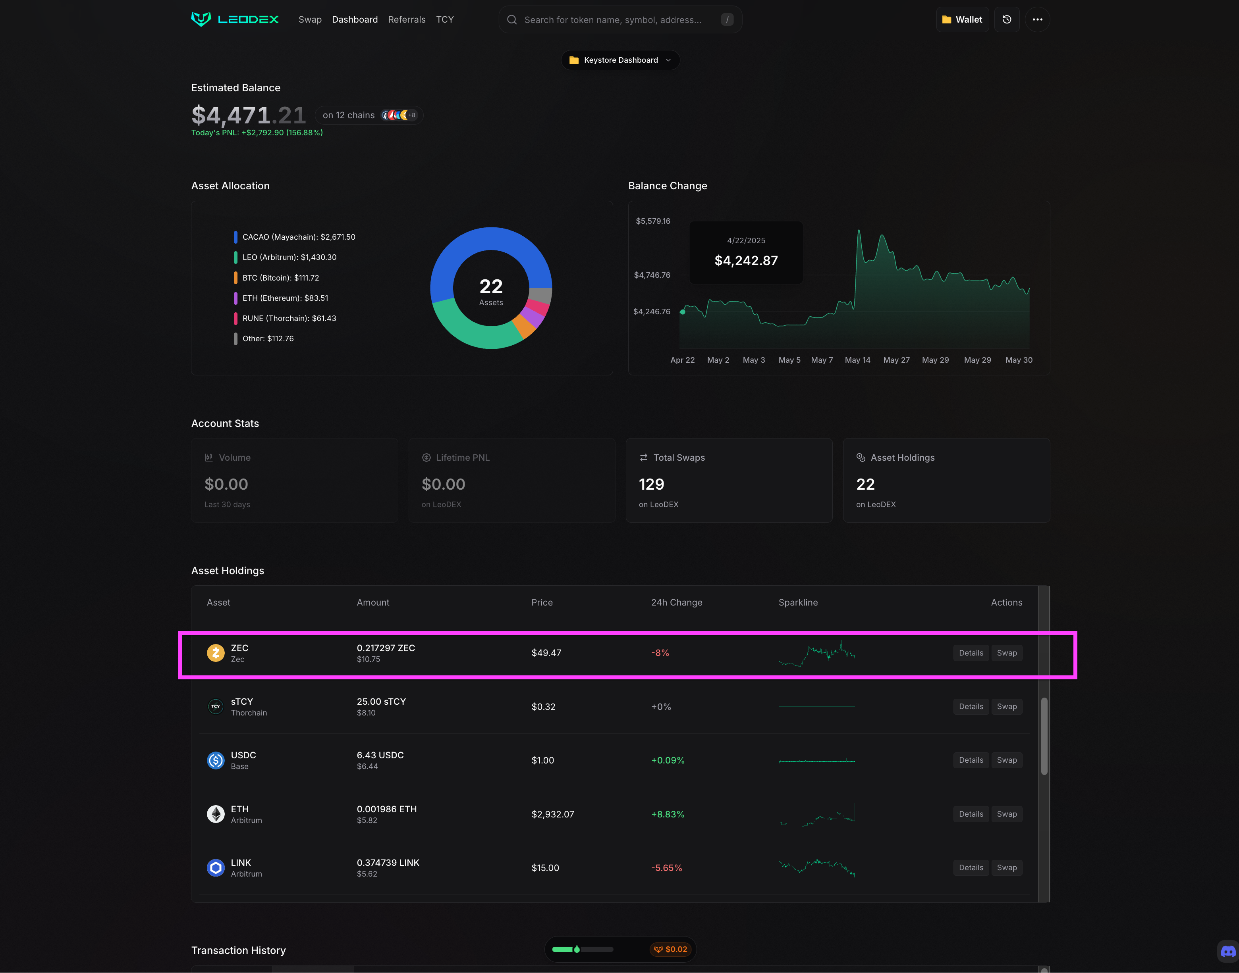This screenshot has height=973, width=1239.
Task: Click the chain icons +8 badge
Action: (412, 115)
